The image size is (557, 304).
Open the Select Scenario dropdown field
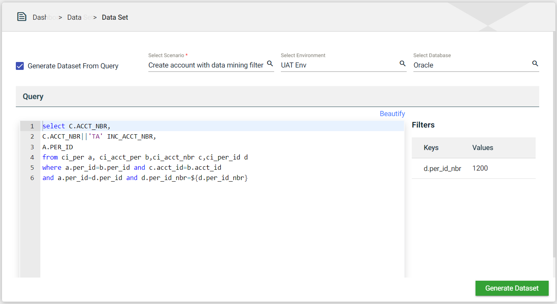point(206,65)
